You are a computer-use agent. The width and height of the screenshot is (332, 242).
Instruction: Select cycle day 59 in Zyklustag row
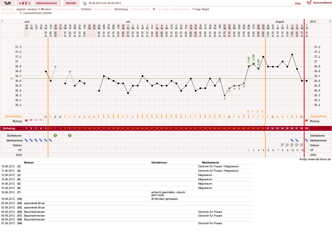306,128
